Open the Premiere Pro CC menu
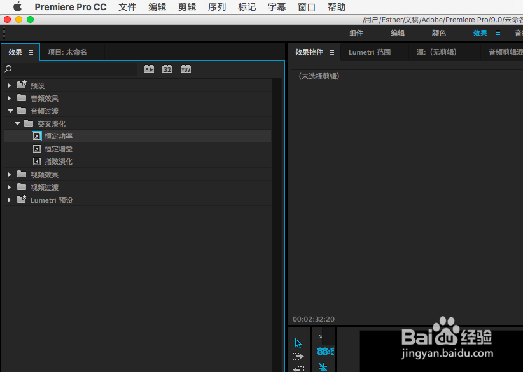The image size is (523, 372). click(71, 7)
